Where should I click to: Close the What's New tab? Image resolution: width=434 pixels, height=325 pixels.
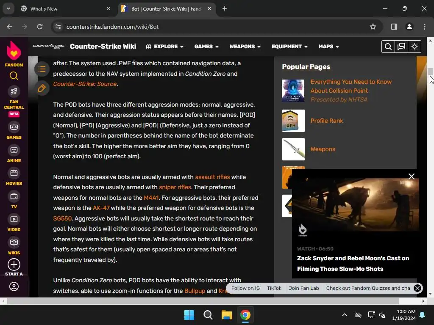pyautogui.click(x=108, y=8)
